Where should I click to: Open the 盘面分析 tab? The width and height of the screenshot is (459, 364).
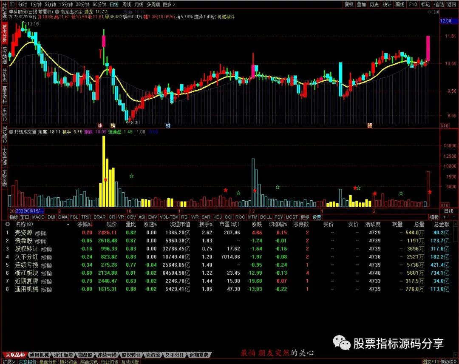[x=48, y=361]
